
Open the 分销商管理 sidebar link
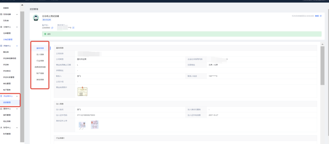pyautogui.click(x=8, y=39)
